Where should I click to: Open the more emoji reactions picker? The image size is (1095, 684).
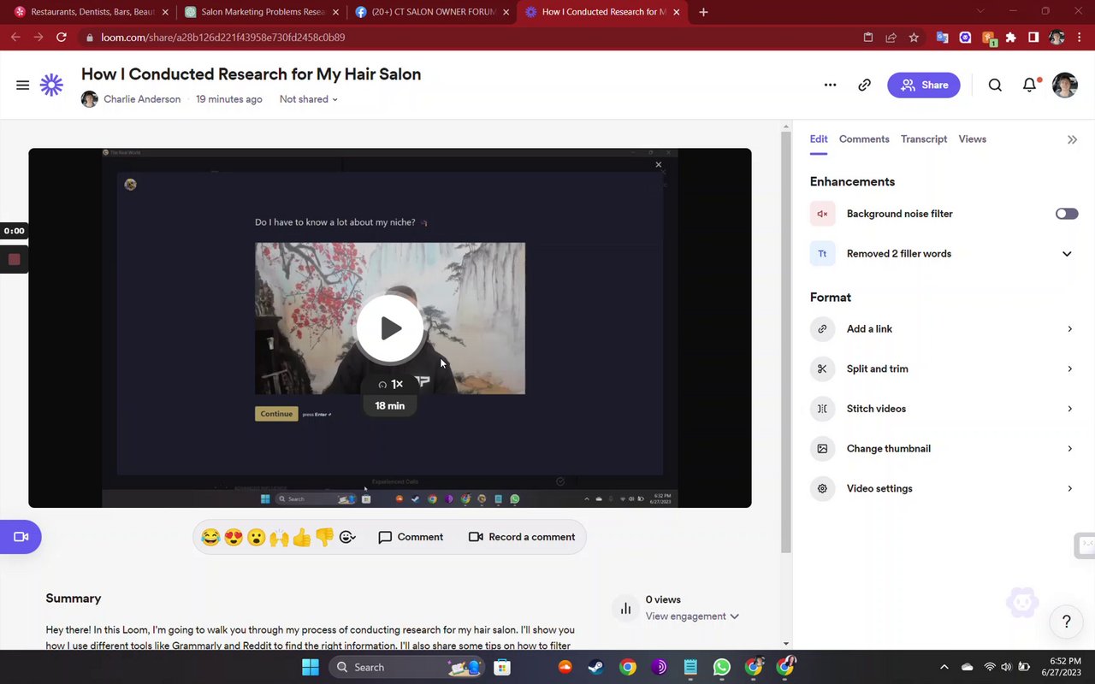click(x=346, y=537)
